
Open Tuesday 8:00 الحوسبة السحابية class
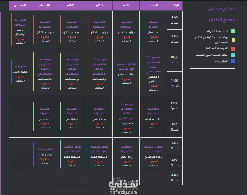72,30
